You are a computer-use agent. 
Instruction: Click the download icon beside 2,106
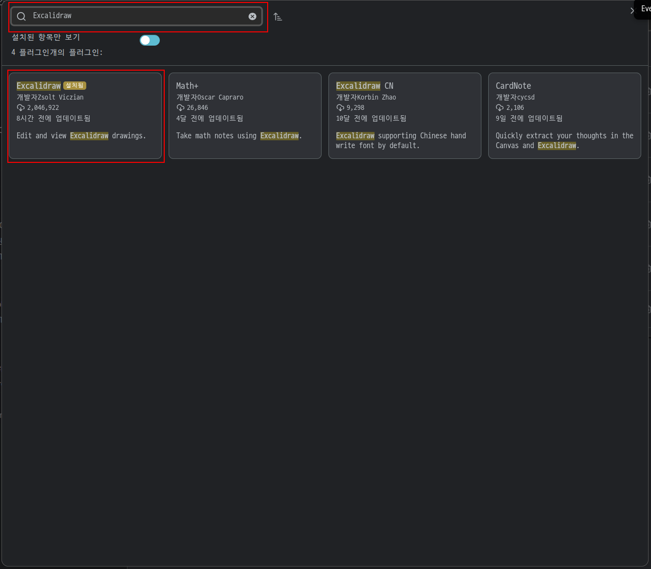click(x=500, y=107)
